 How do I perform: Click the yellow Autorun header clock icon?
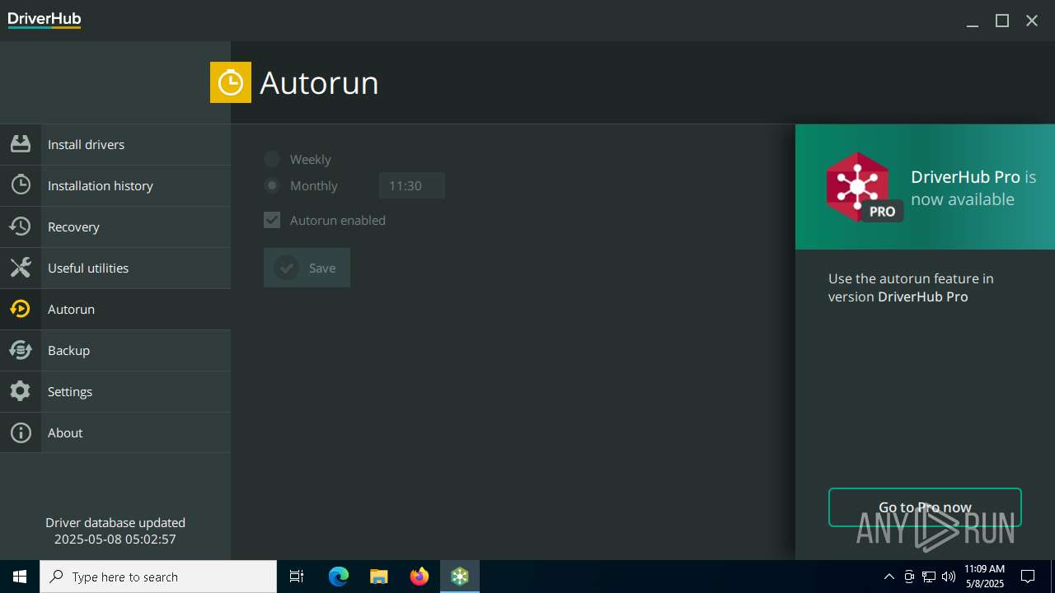tap(231, 82)
